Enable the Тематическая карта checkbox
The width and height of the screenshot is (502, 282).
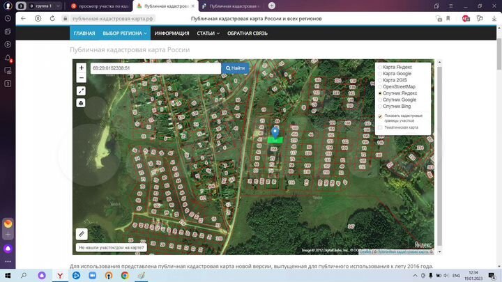click(x=380, y=127)
